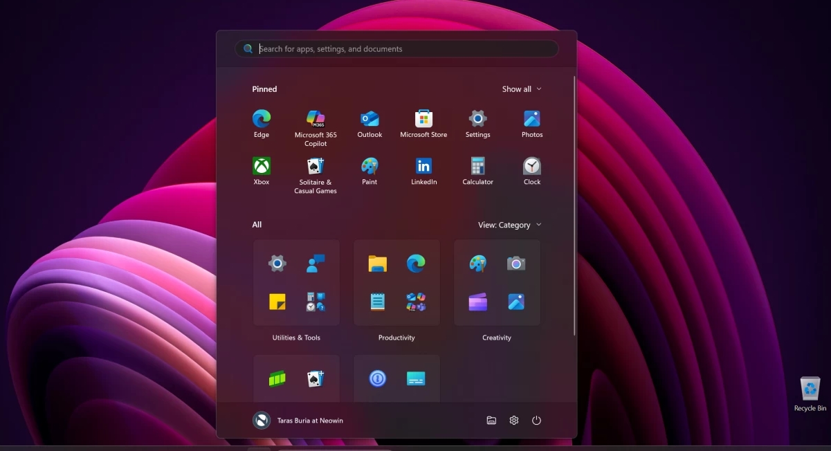Click the search box for apps and documents
831x451 pixels.
click(396, 49)
